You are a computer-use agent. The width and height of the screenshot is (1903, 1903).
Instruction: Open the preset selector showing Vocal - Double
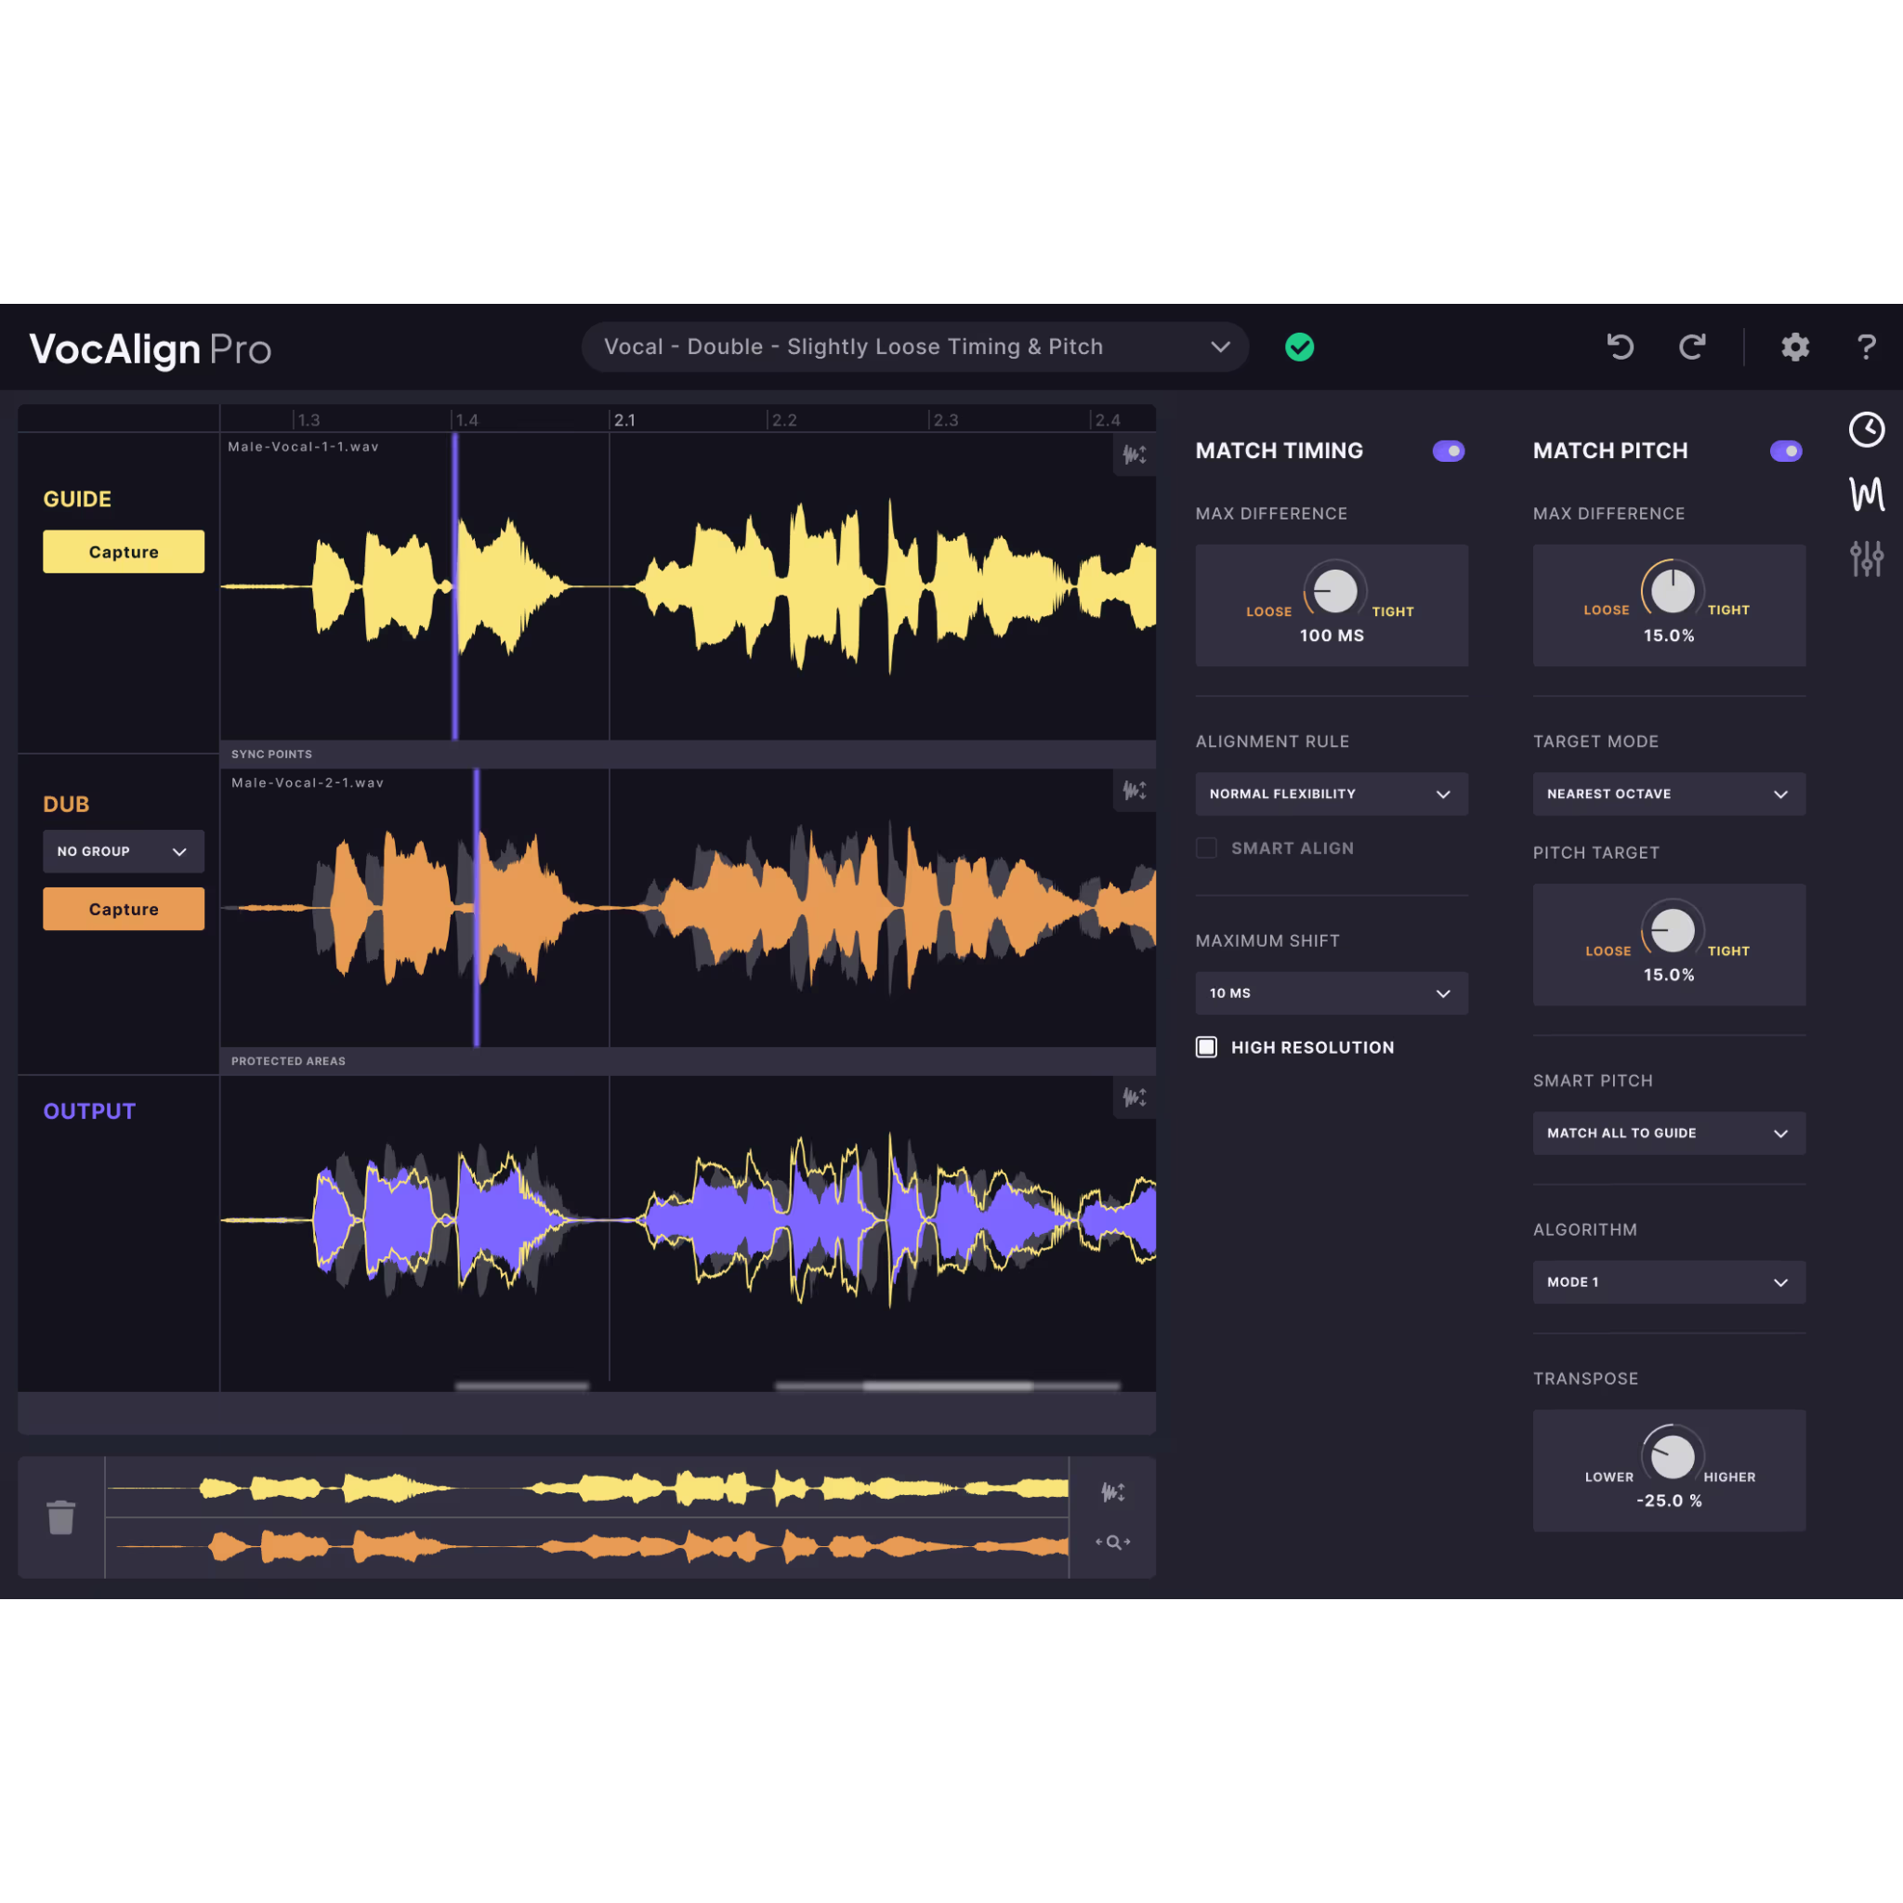coord(914,347)
